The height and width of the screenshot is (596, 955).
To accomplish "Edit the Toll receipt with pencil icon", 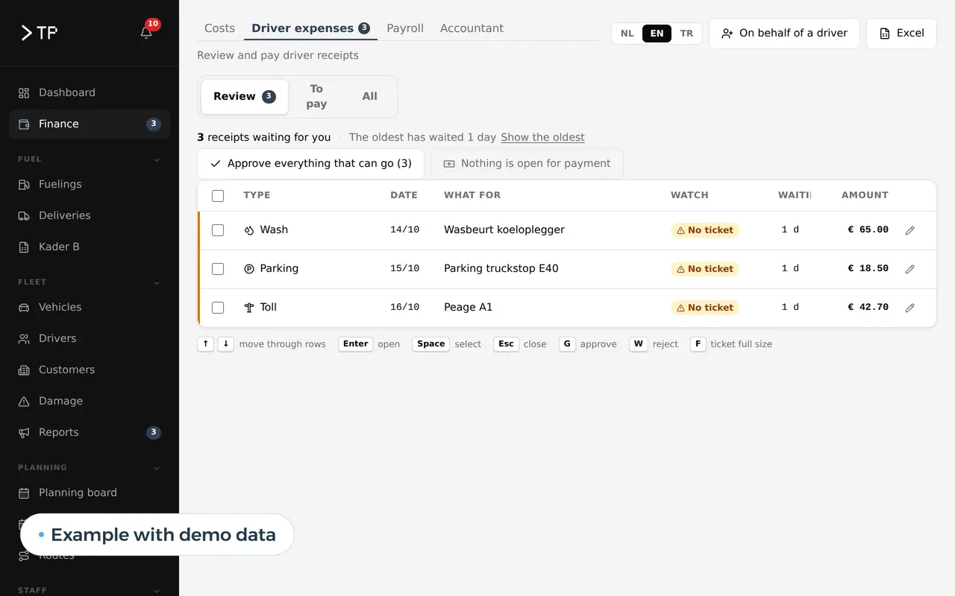I will (x=909, y=308).
